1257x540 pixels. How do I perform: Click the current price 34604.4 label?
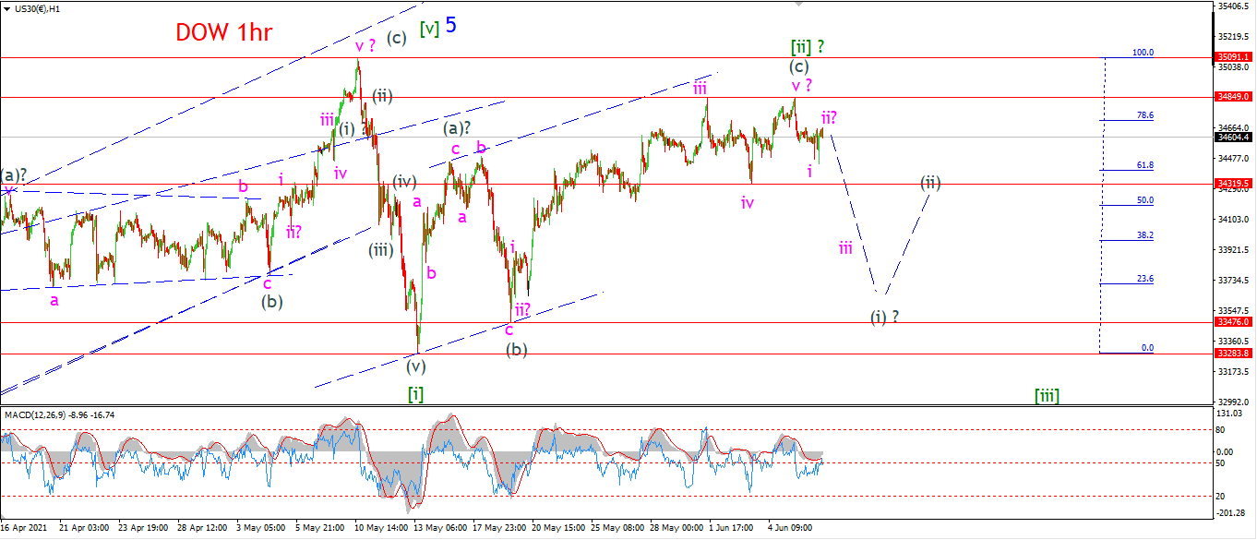[1234, 138]
